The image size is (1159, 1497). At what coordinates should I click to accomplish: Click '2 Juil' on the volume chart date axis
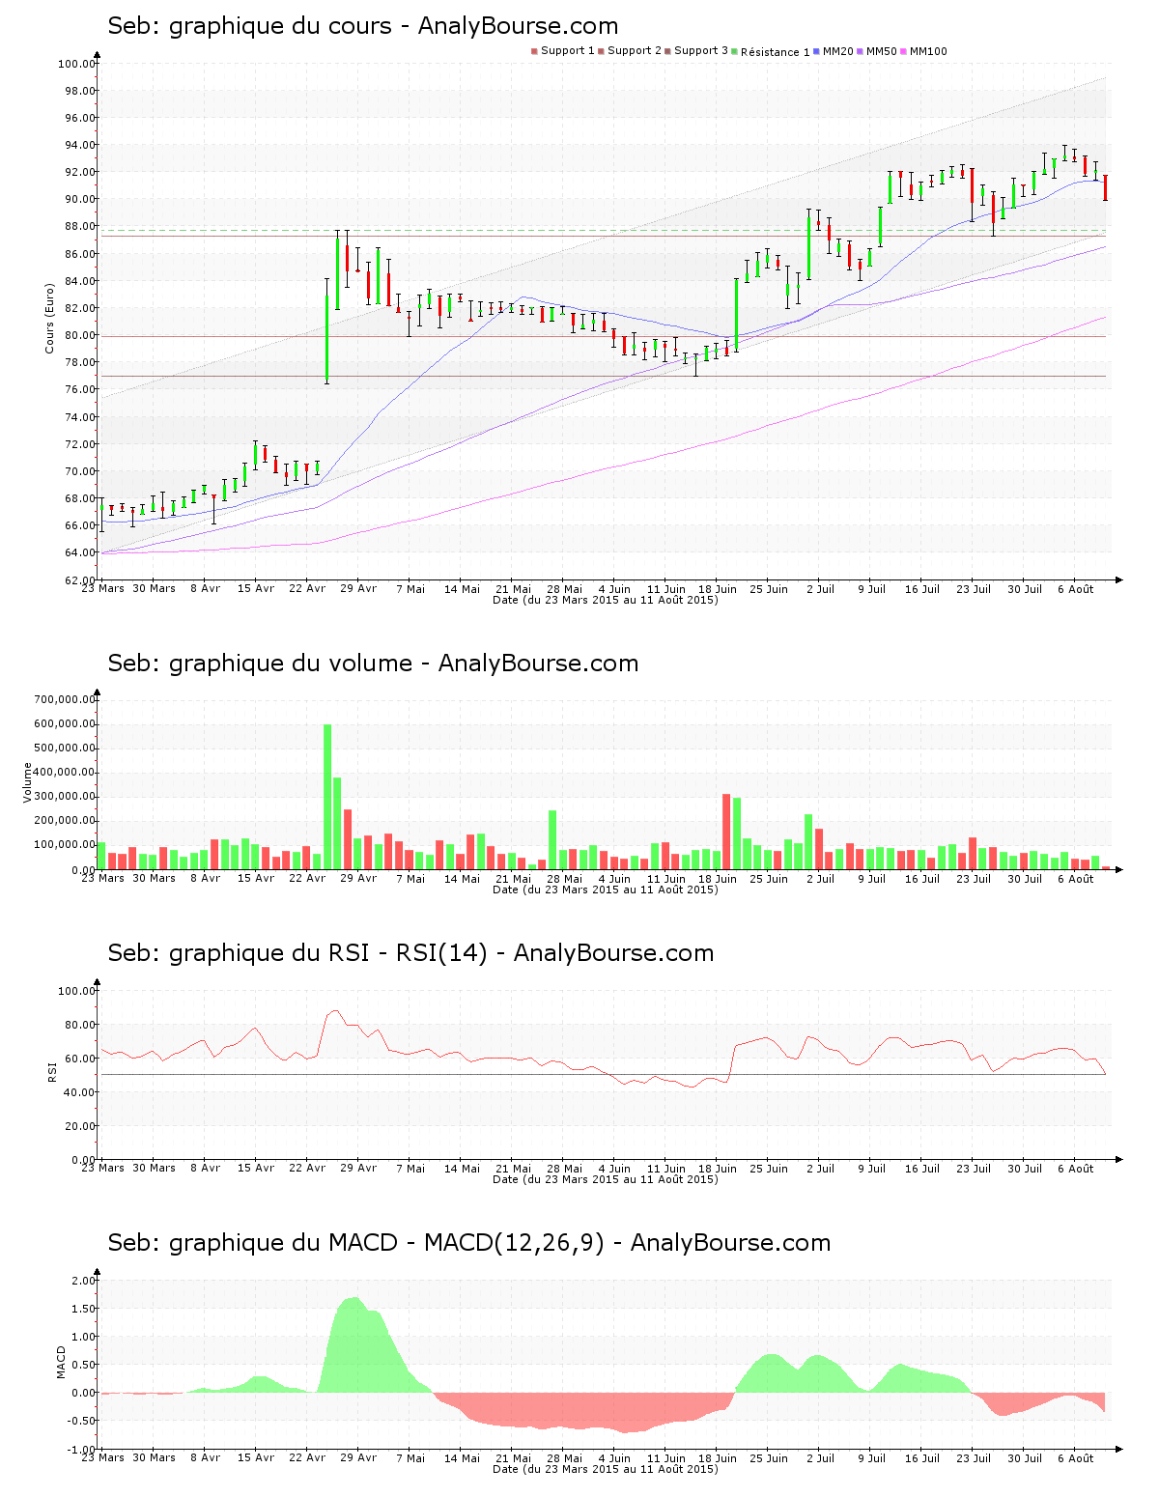tap(821, 879)
